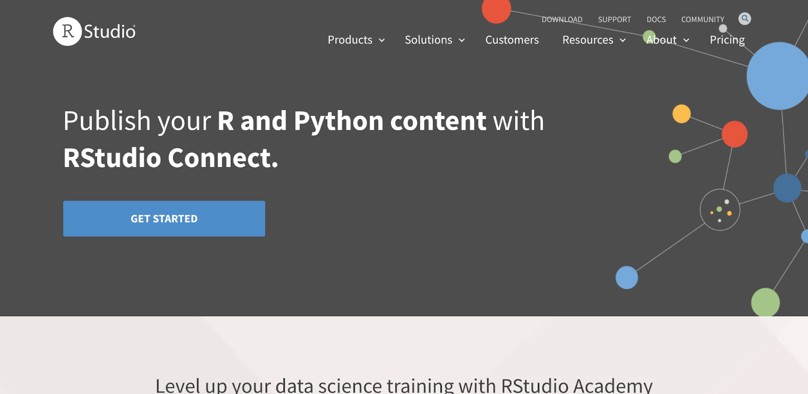This screenshot has width=808, height=394.
Task: Visit the DOCS link
Action: click(x=656, y=20)
